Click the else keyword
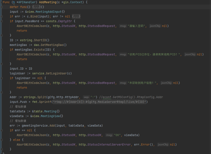Screen dimensions: 211x154 (x=16, y=140)
